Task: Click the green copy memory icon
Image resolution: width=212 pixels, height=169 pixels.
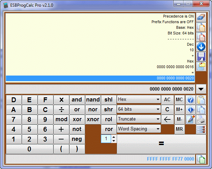Action: (201, 159)
